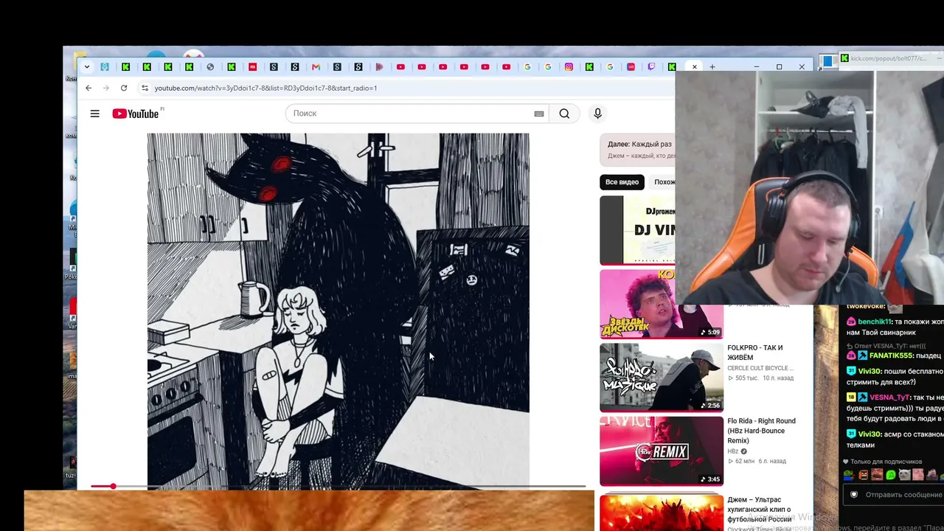The width and height of the screenshot is (944, 531).
Task: Open the Джем Ультрас concert video thumbnail
Action: click(x=662, y=513)
